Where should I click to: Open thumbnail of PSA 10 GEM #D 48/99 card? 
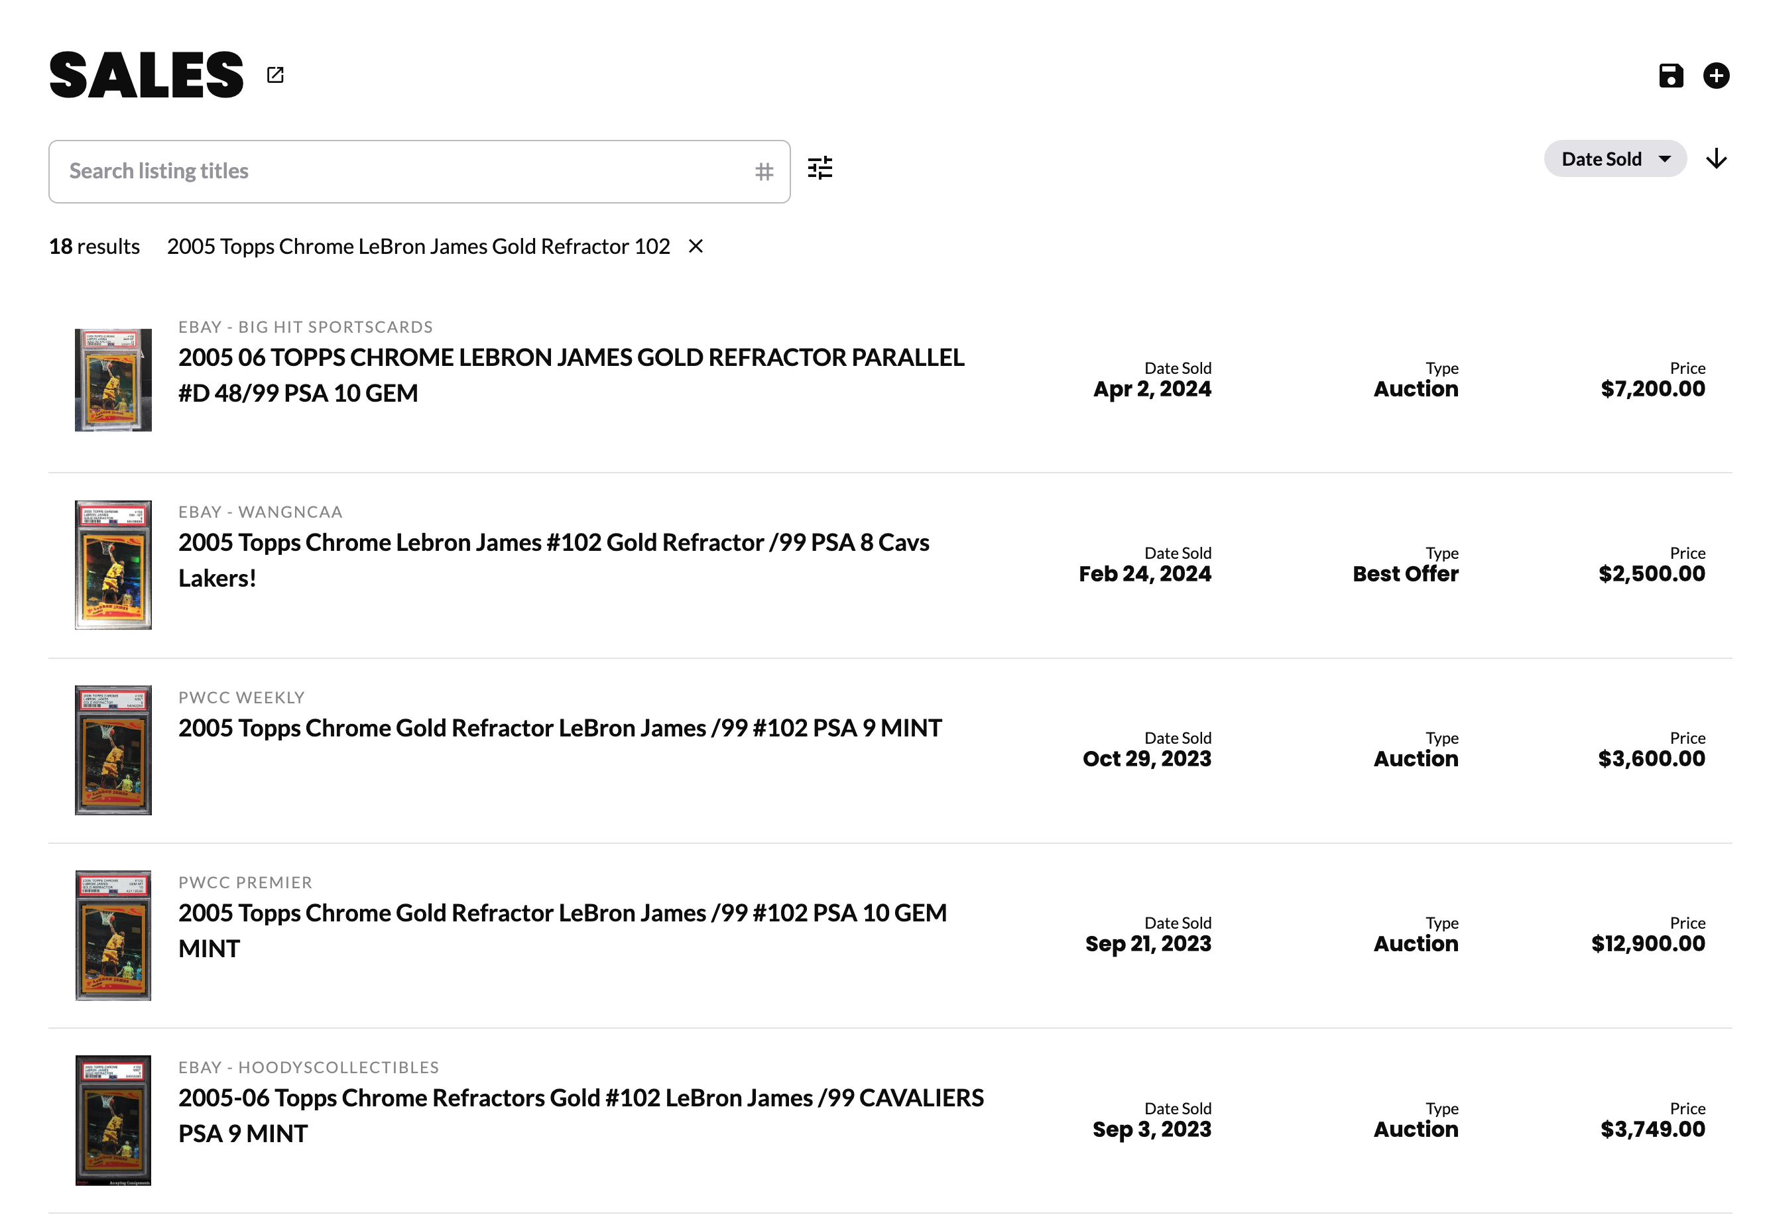(113, 380)
